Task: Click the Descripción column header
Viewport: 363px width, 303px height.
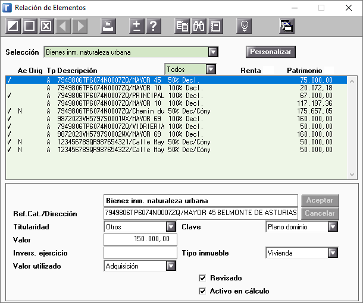Action: click(x=77, y=71)
